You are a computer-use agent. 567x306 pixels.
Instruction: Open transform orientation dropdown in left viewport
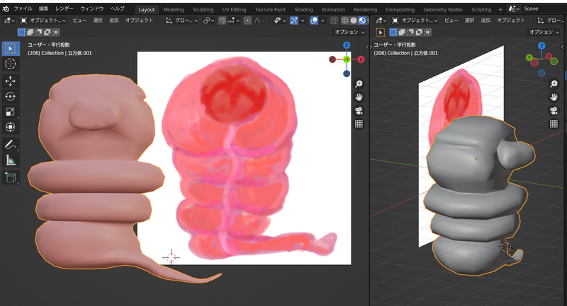(x=181, y=20)
